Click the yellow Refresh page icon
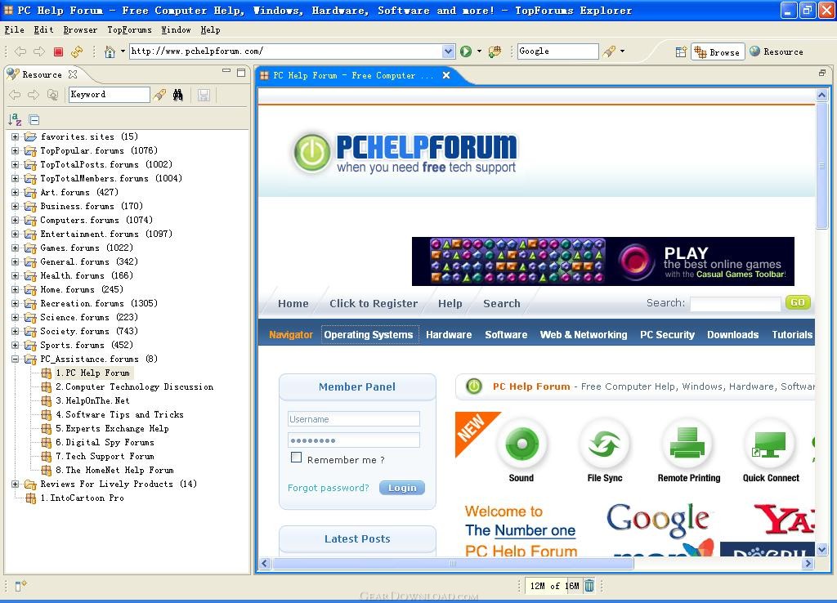This screenshot has height=603, width=837. (77, 51)
